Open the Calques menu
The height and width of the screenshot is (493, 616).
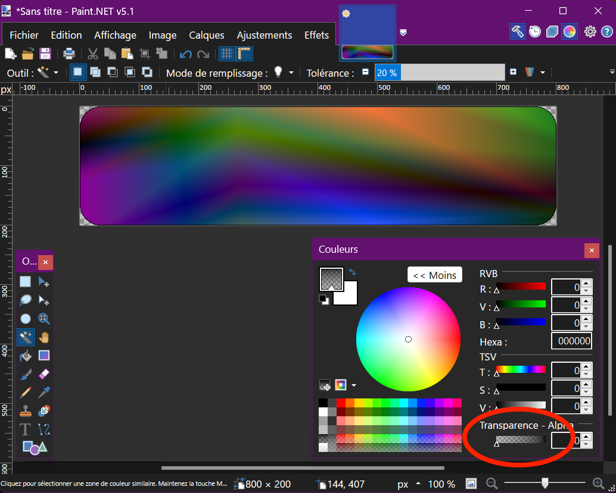point(207,35)
